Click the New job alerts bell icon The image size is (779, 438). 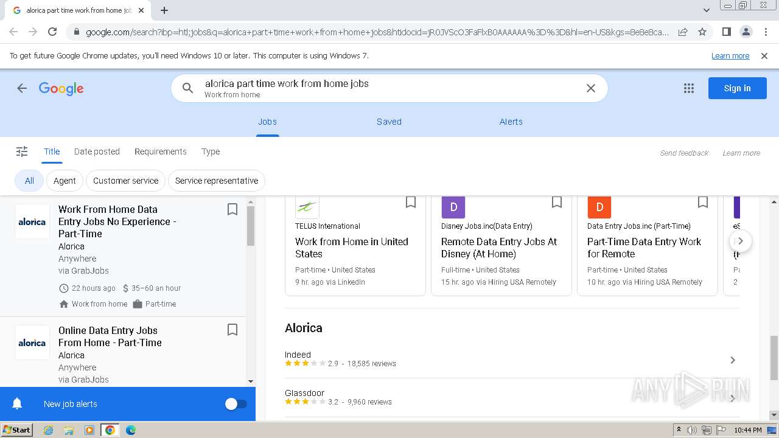(x=18, y=404)
